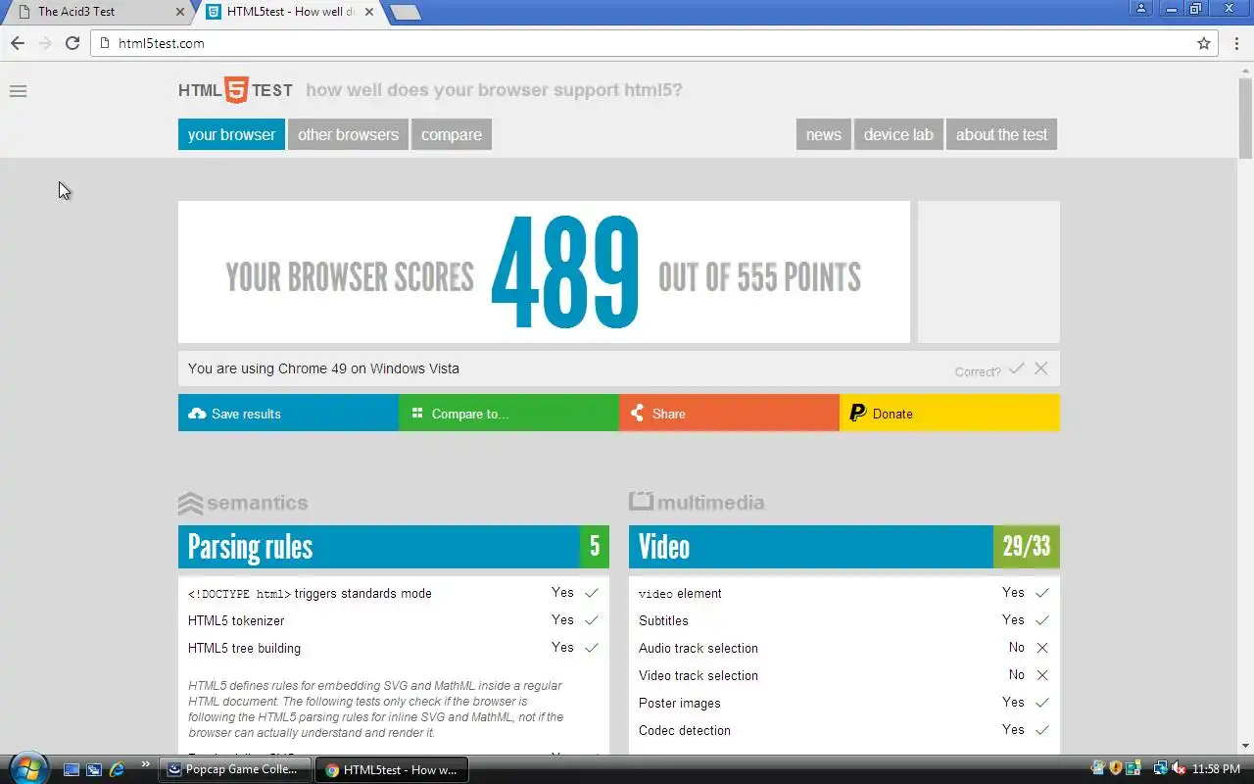Click the Switch Between Windows quick launch icon
This screenshot has width=1254, height=784.
pyautogui.click(x=94, y=769)
